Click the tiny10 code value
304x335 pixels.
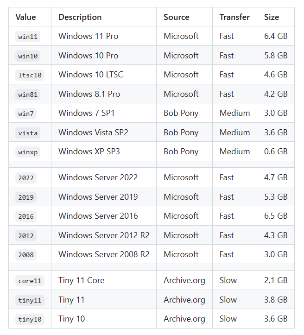tap(30, 319)
